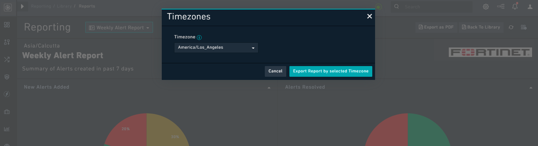Click 'Summary of Alerts created in past 7 days'
538x146 pixels.
tap(78, 68)
